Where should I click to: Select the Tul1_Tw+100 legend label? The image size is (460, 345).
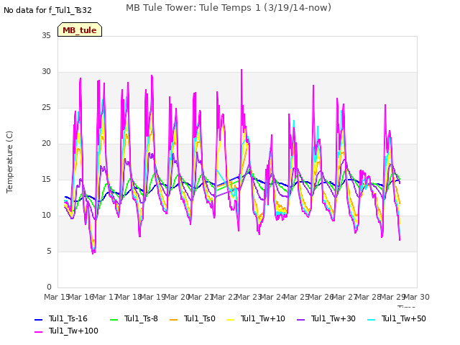73,331
